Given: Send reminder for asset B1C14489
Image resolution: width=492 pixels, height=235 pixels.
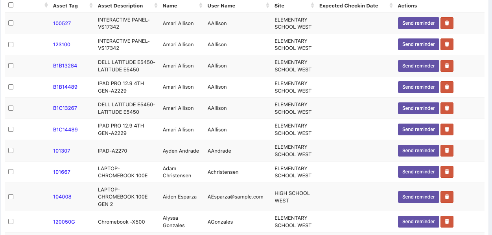Looking at the screenshot, I should 418,129.
